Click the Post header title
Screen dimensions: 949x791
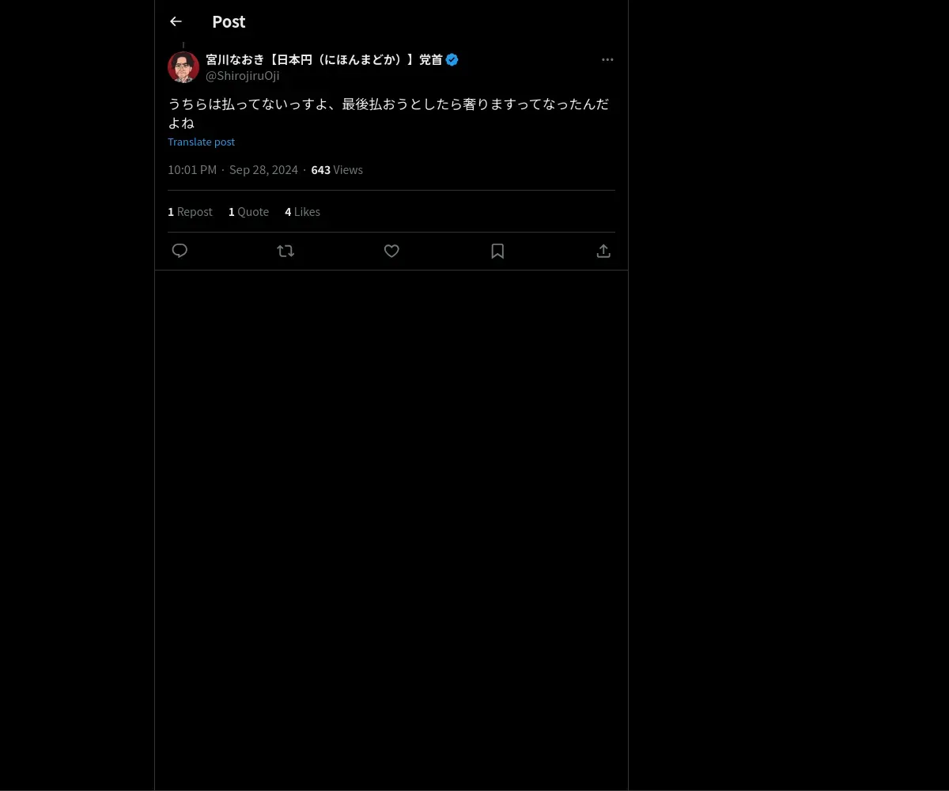(229, 21)
